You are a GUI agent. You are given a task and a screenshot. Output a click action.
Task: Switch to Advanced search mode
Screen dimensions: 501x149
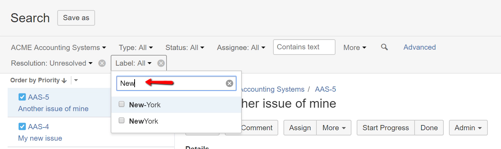pos(419,47)
